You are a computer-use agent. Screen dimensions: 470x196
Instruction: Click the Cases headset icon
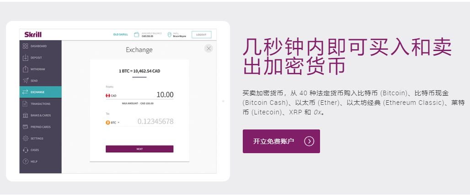coord(25,150)
